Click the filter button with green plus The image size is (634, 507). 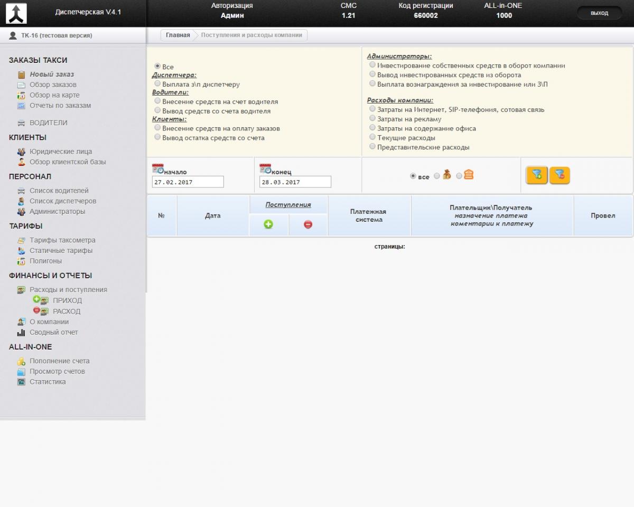pos(537,175)
